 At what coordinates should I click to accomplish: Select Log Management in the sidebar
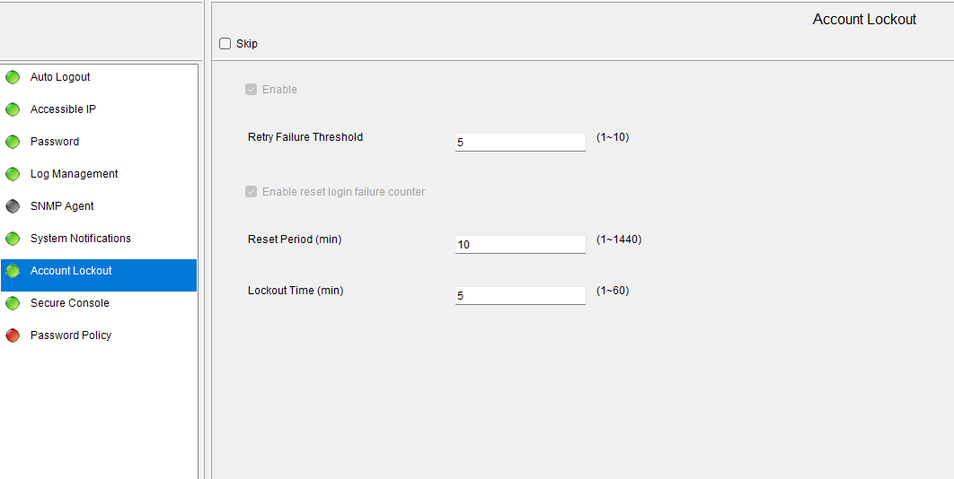click(x=74, y=174)
